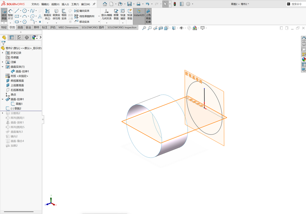Open the 工具(T) menu
Image resolution: width=306 pixels, height=214 pixels.
click(x=75, y=4)
